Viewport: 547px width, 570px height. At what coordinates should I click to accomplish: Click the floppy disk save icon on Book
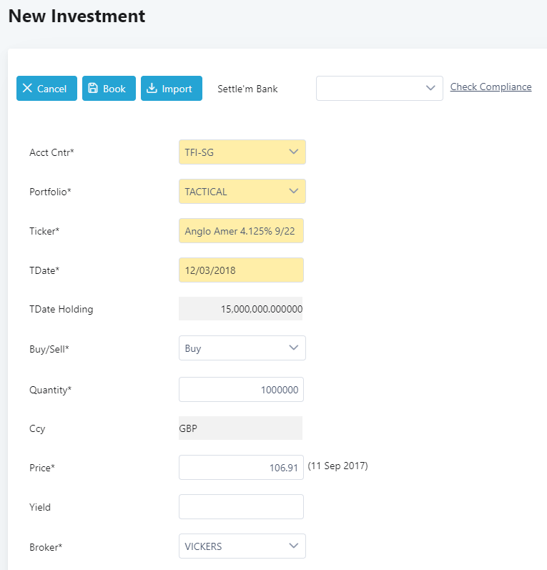(93, 88)
